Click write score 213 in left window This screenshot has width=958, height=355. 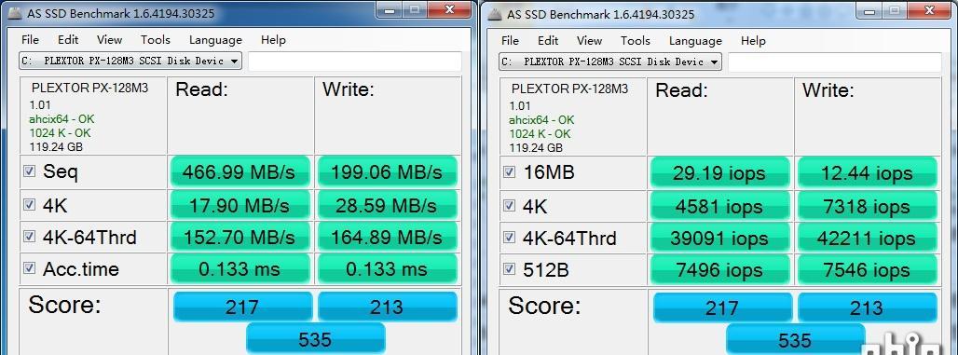(x=388, y=307)
